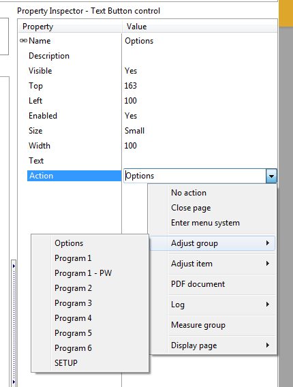Click the Action value input field
Viewport: 293px width, 387px height.
click(195, 176)
